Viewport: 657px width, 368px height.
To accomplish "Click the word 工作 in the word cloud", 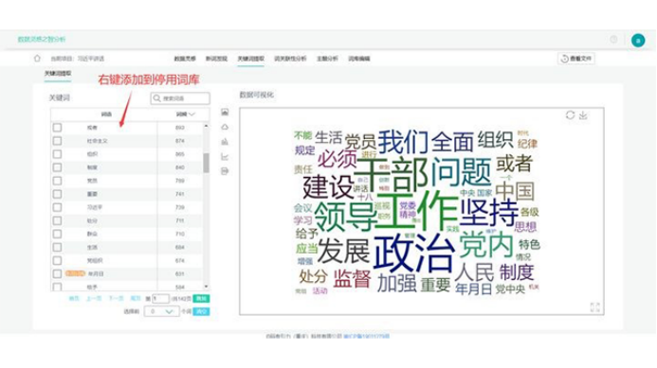I will click(x=416, y=211).
